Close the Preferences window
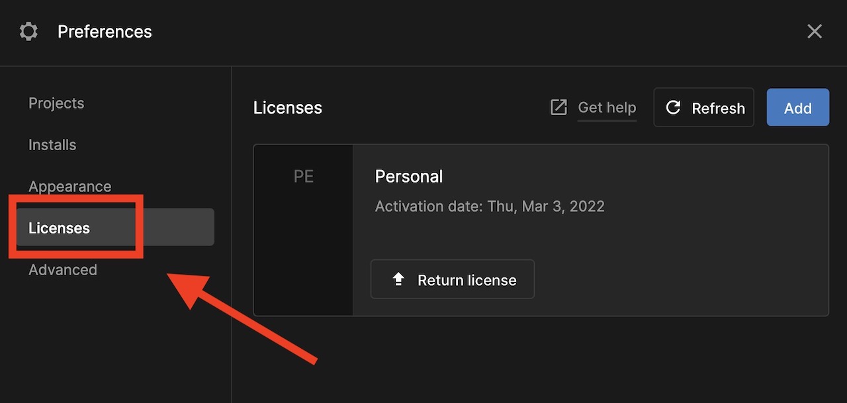 click(x=815, y=32)
